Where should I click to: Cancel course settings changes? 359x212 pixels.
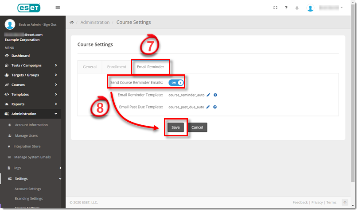click(197, 127)
